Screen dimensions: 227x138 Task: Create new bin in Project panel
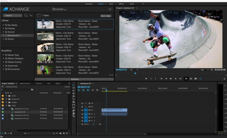(60, 133)
